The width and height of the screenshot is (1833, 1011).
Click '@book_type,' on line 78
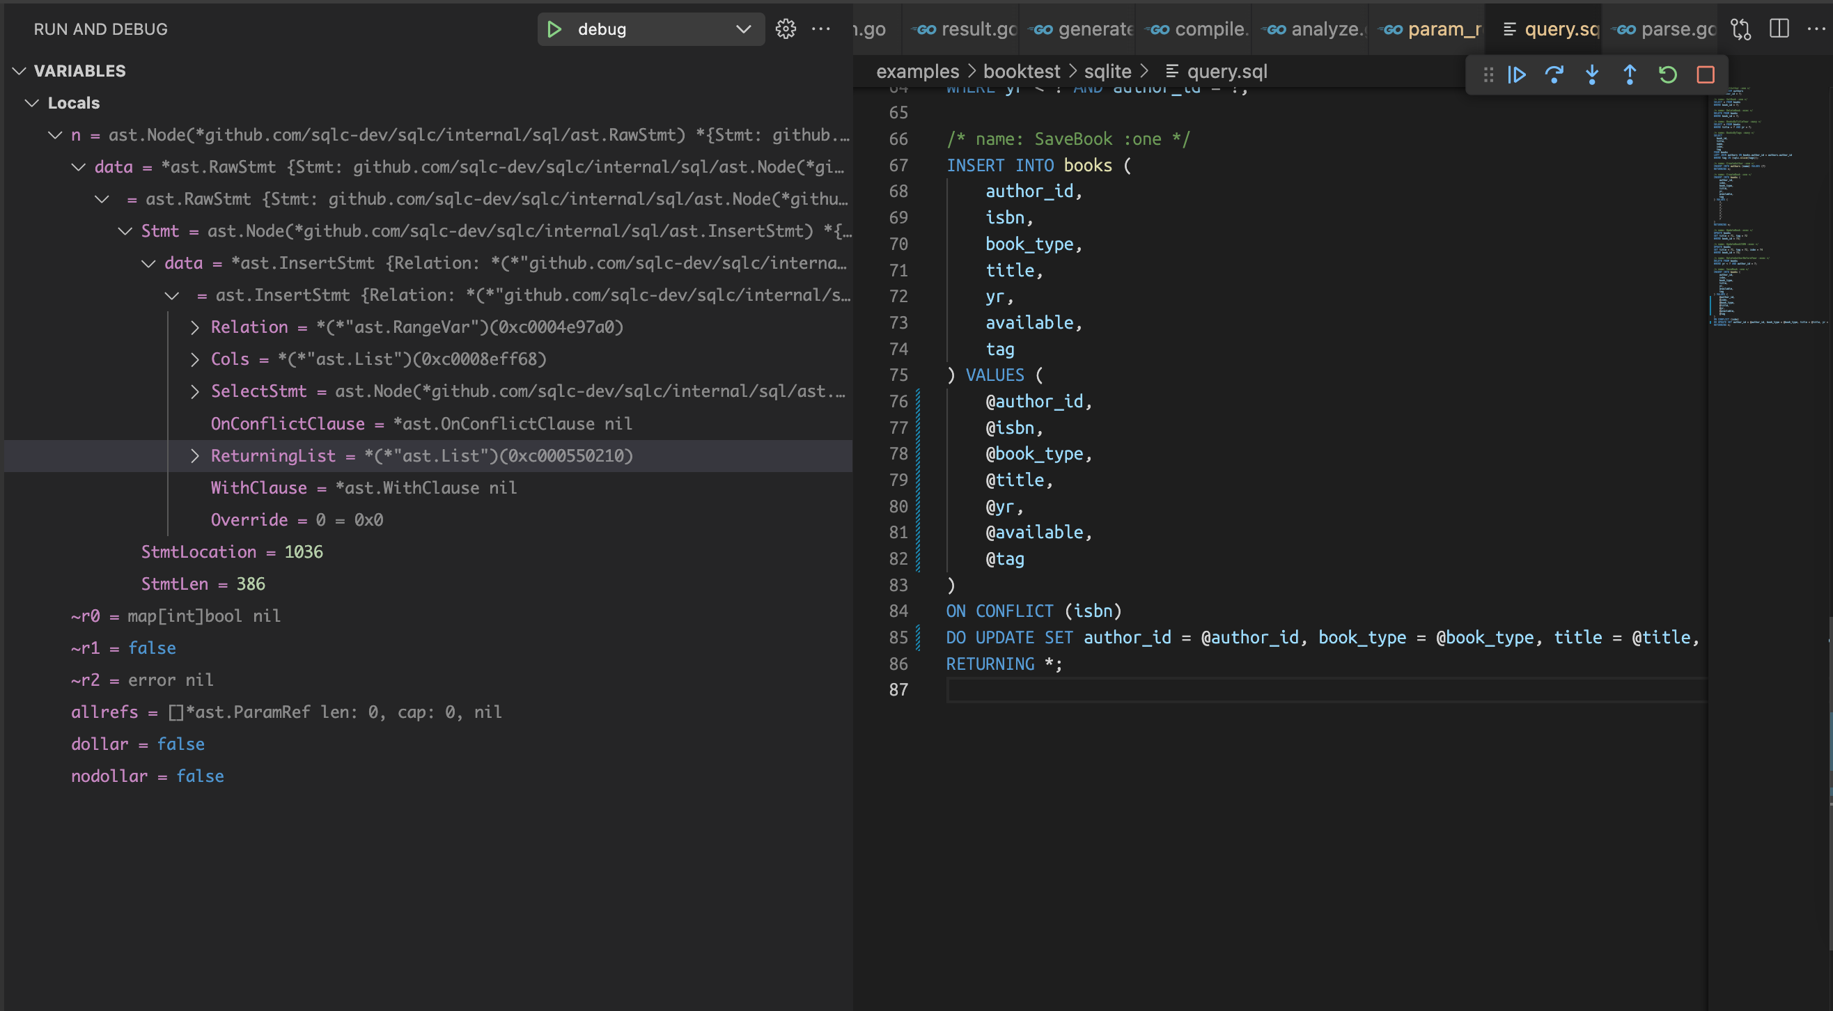1038,455
